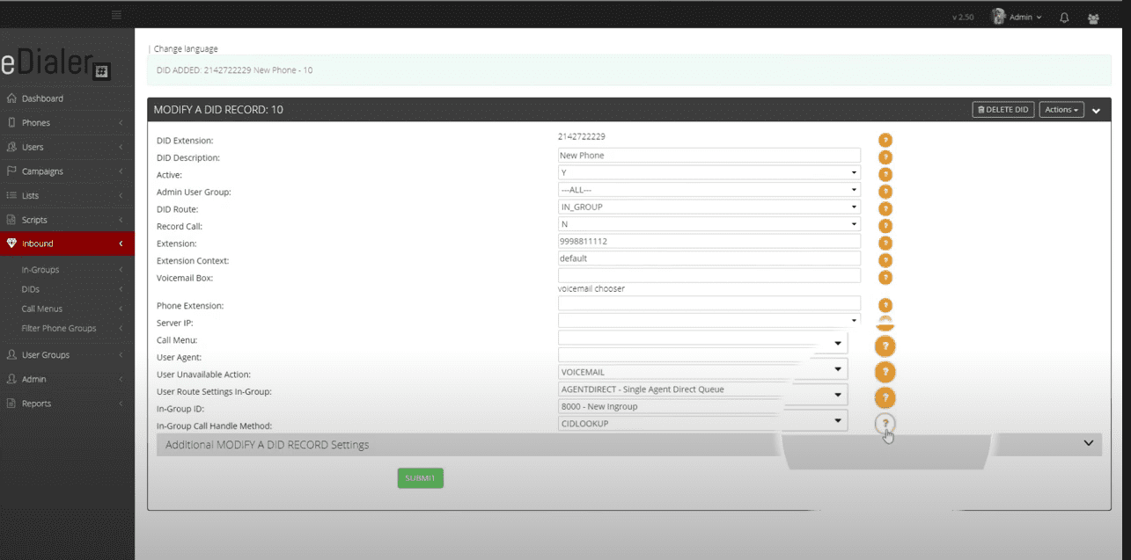Click the voicemail chooser link
The height and width of the screenshot is (560, 1131).
point(591,288)
